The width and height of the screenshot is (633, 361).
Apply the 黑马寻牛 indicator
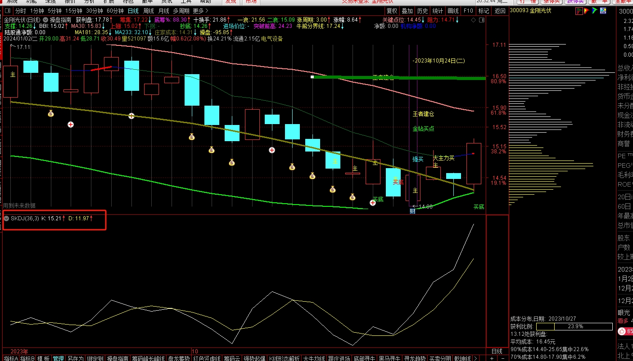tap(389, 358)
